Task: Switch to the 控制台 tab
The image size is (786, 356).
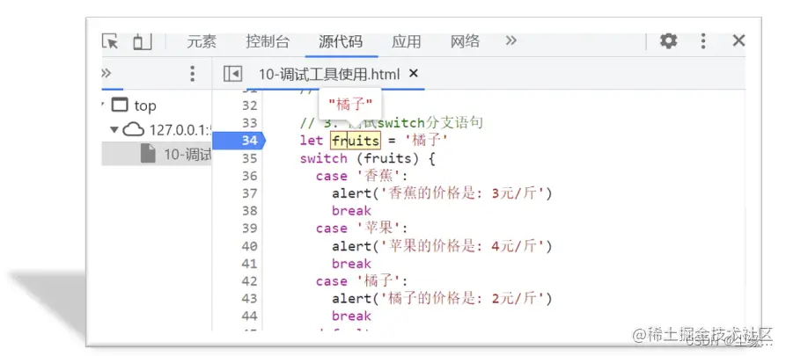Action: click(x=268, y=41)
